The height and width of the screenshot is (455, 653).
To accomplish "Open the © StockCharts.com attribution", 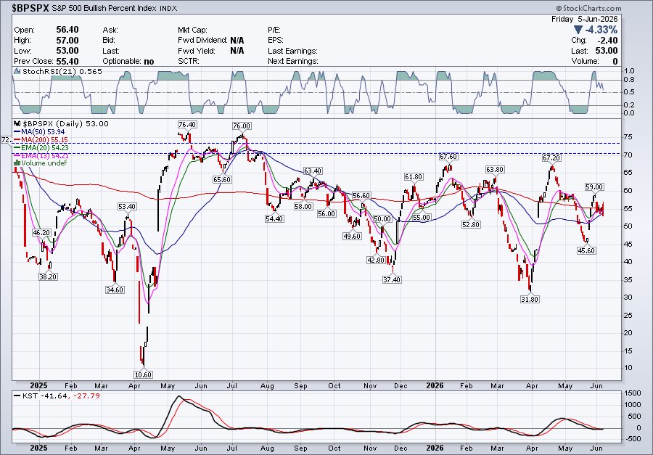I will click(588, 8).
